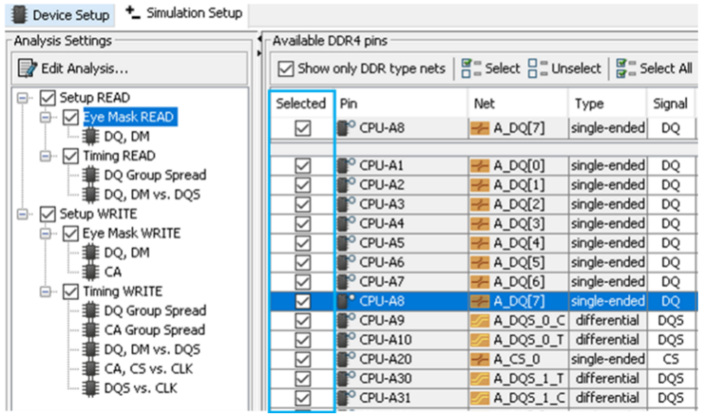Select DQ Group Spread under Timing WRITE
Screen dimensions: 705x415
point(155,310)
